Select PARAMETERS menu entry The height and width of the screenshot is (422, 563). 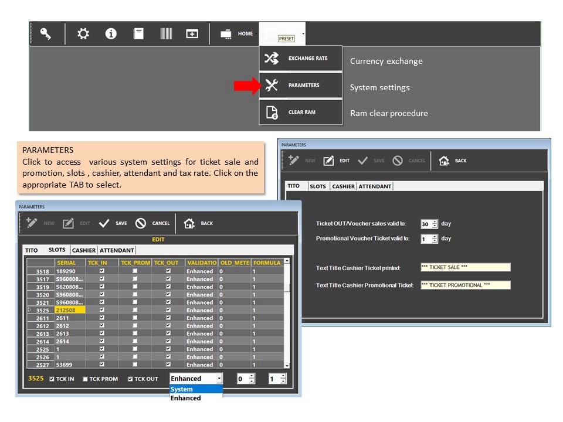[x=300, y=85]
